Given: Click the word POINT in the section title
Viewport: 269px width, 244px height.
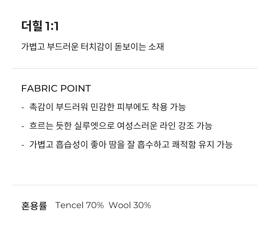Looking at the screenshot, I should 76,88.
